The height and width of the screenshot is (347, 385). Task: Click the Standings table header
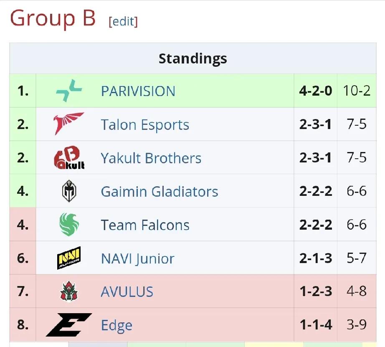(193, 58)
